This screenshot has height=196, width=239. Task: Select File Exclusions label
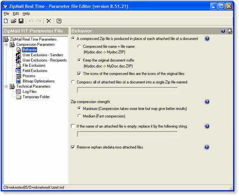34,65
